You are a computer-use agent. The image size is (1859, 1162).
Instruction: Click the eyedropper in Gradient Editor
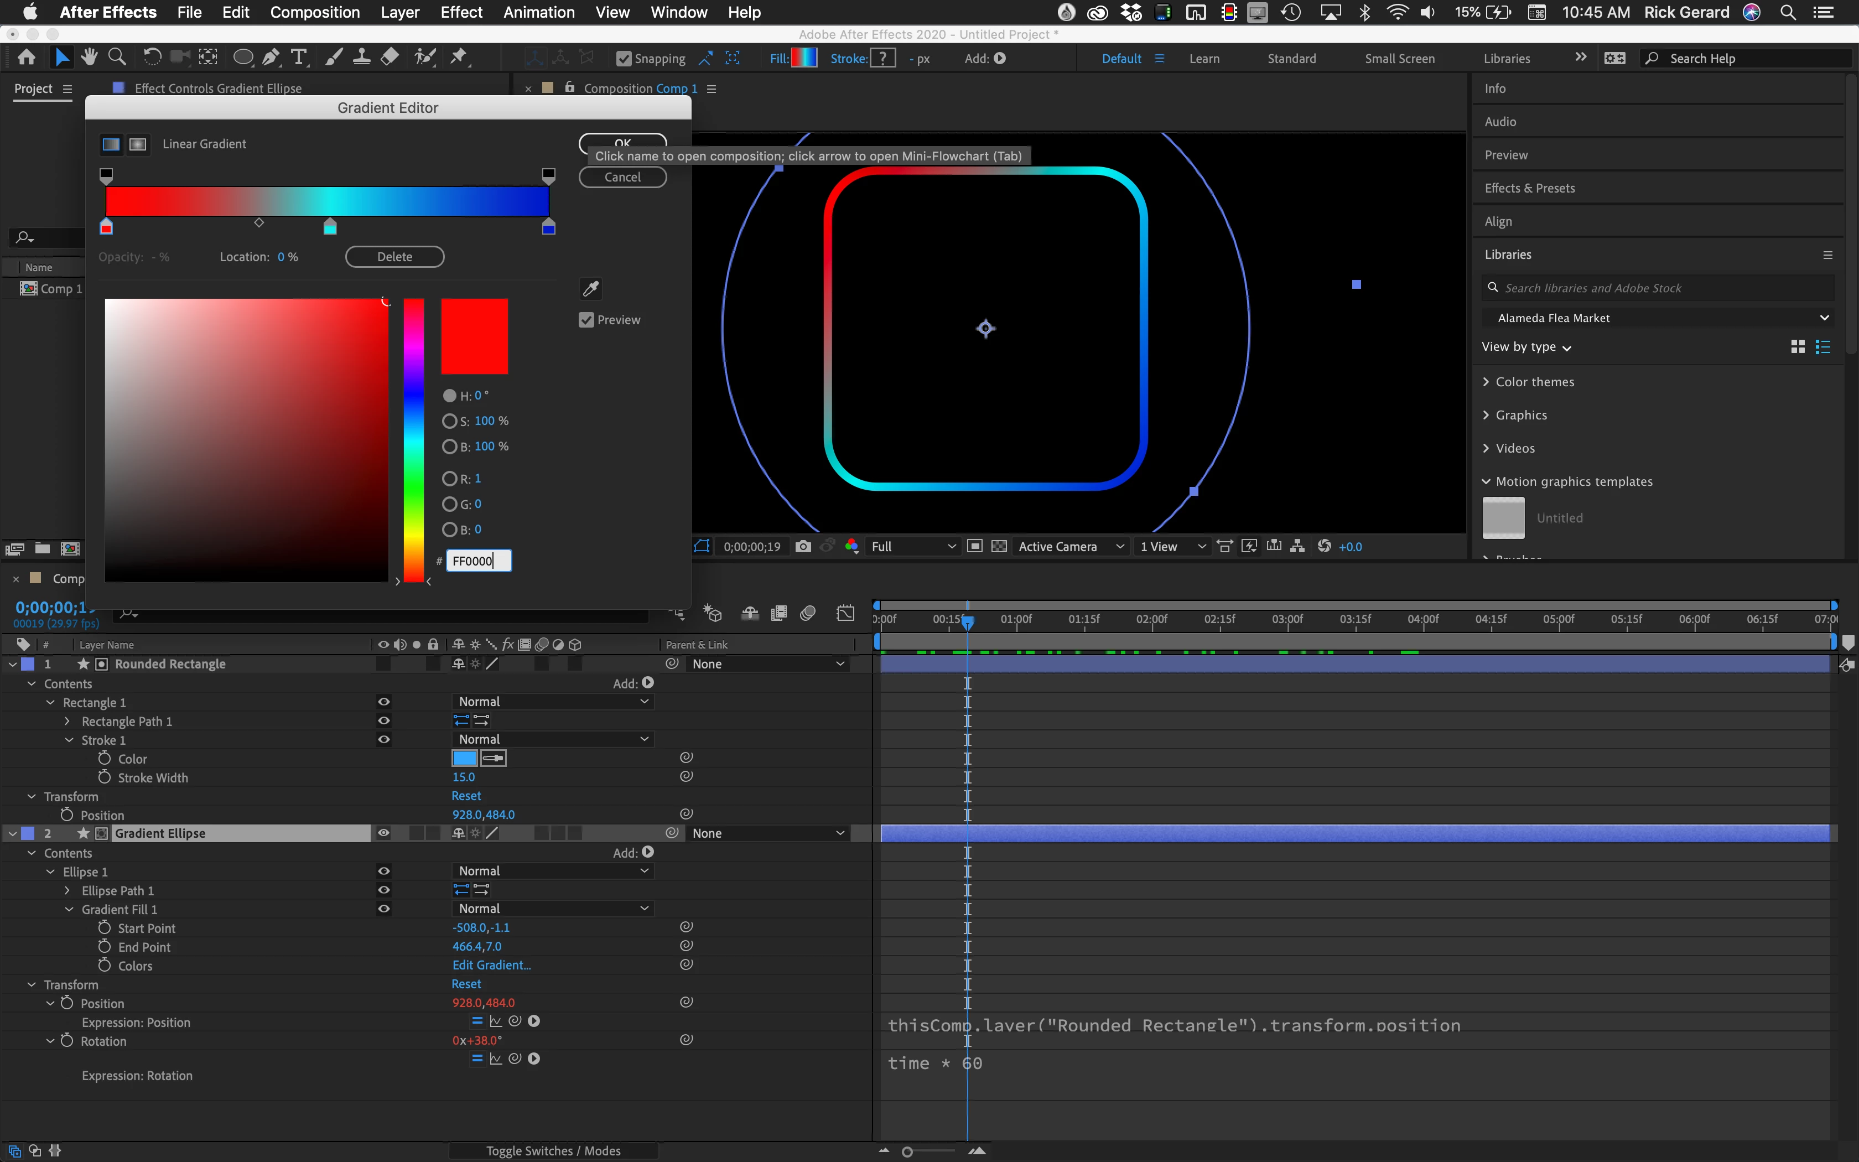pos(590,289)
